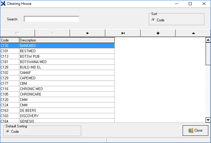Viewport: 211px width, 143px height.
Task: Click the Clearing House app icon
Action: click(3, 4)
